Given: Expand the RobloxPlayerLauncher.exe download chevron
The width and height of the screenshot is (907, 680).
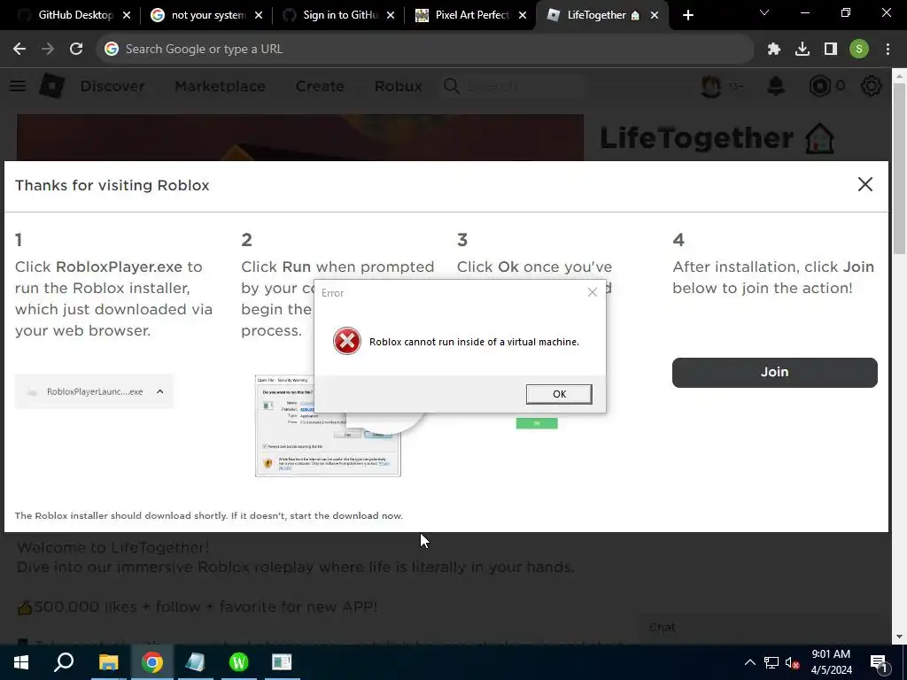Looking at the screenshot, I should click(160, 391).
